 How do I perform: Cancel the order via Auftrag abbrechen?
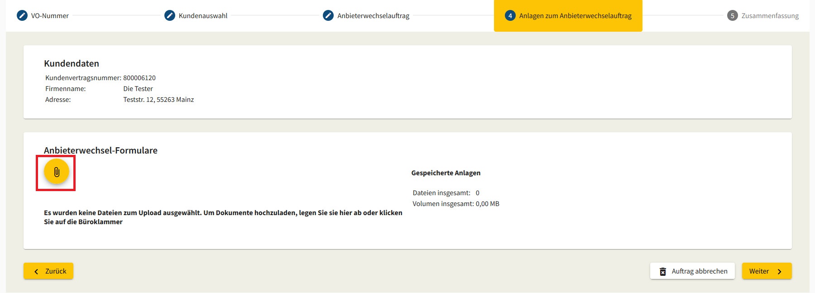coord(692,271)
